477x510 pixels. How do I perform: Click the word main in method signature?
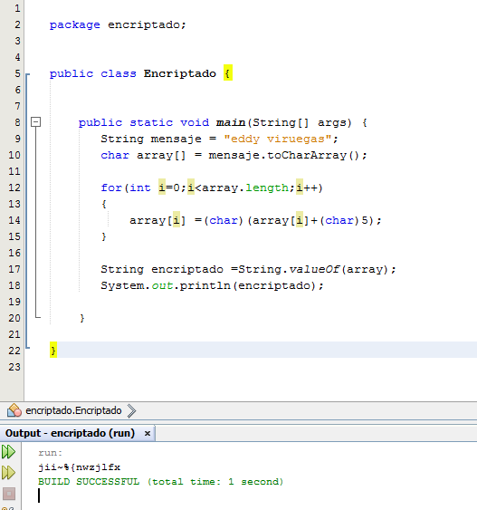(x=231, y=122)
